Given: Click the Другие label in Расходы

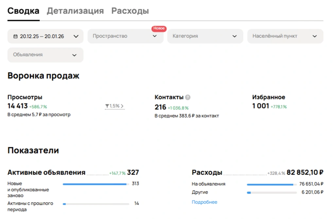Looking at the screenshot, I should tap(200, 192).
